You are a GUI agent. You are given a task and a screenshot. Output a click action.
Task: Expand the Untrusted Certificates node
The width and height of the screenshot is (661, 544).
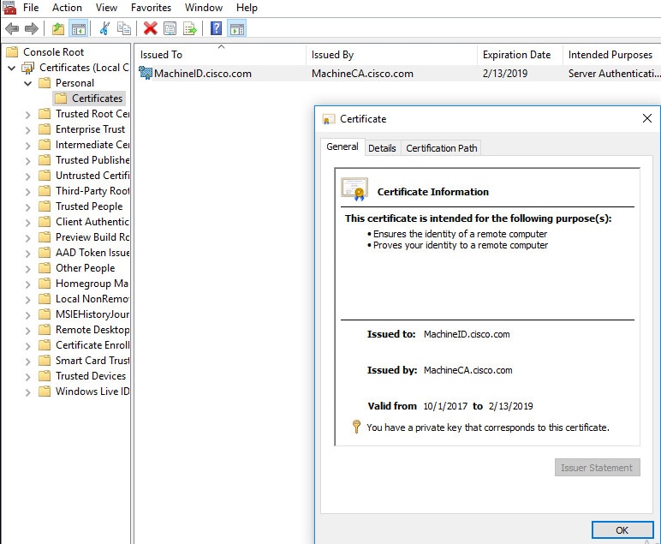pos(27,176)
